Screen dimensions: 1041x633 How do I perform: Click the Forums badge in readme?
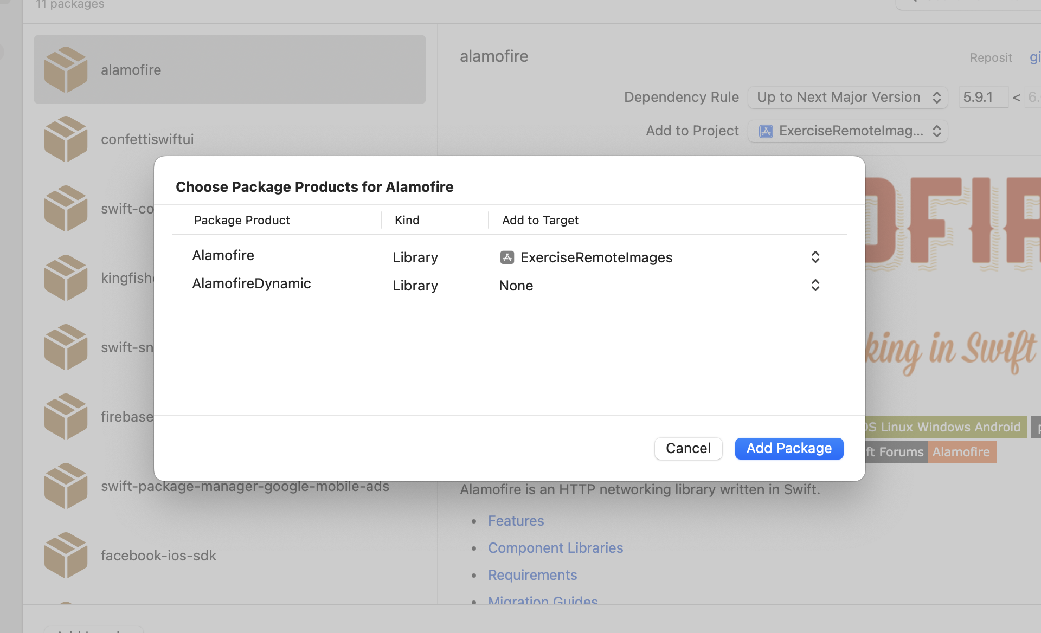tap(897, 452)
